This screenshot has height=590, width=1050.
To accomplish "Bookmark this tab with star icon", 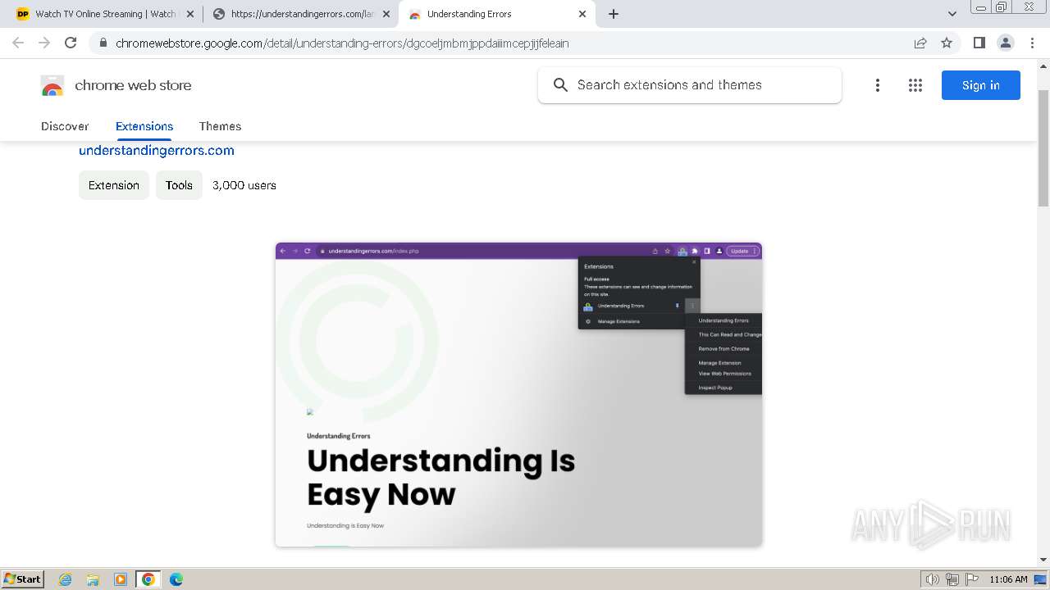I will pos(947,43).
